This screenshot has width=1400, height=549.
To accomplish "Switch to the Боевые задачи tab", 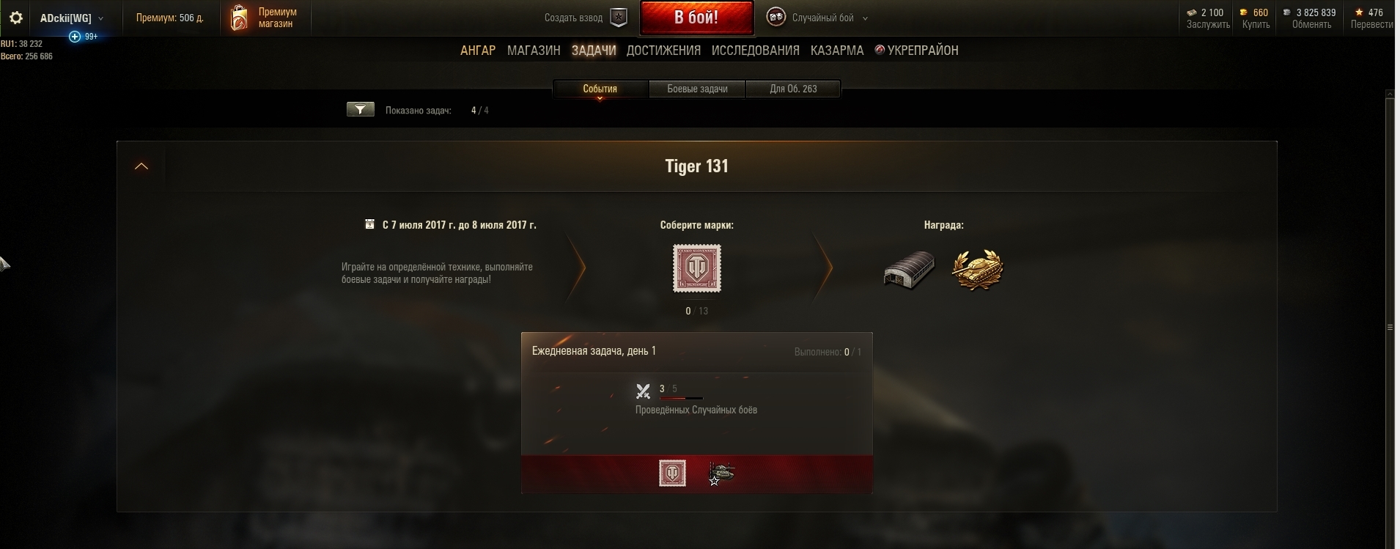I will click(x=697, y=89).
